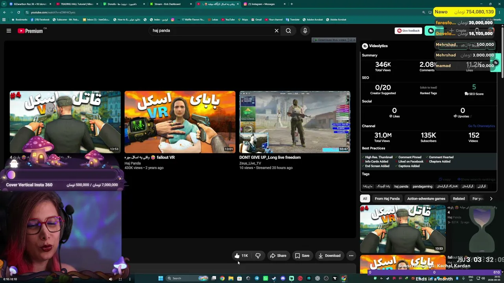Screen dimensions: 504x283
Task: Open more actions three-dot menu
Action: (x=351, y=255)
